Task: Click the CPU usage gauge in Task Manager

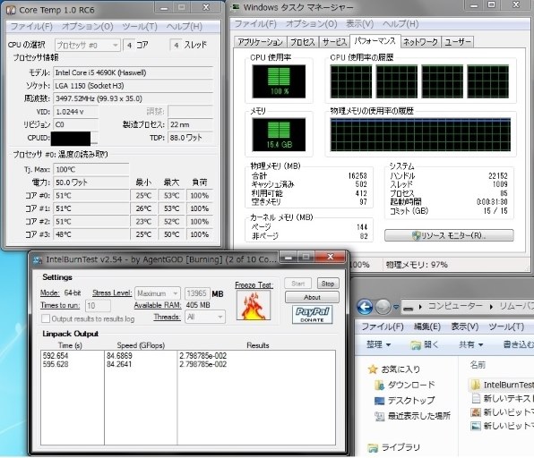Action: [279, 81]
